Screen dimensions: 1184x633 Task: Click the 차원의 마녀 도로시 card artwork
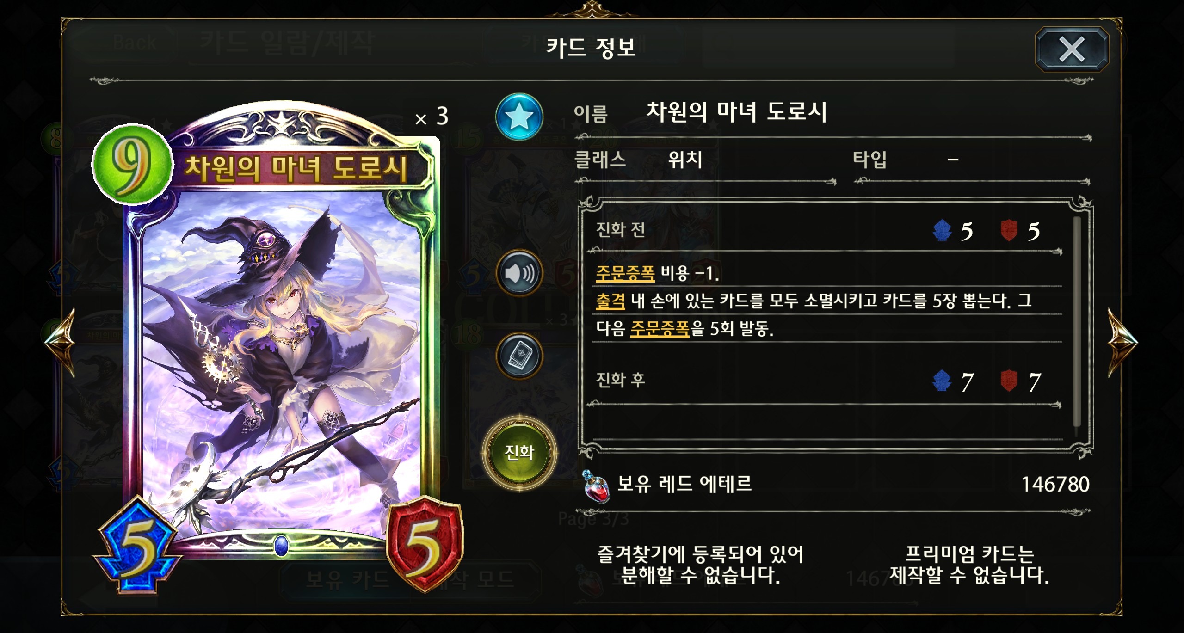[281, 365]
